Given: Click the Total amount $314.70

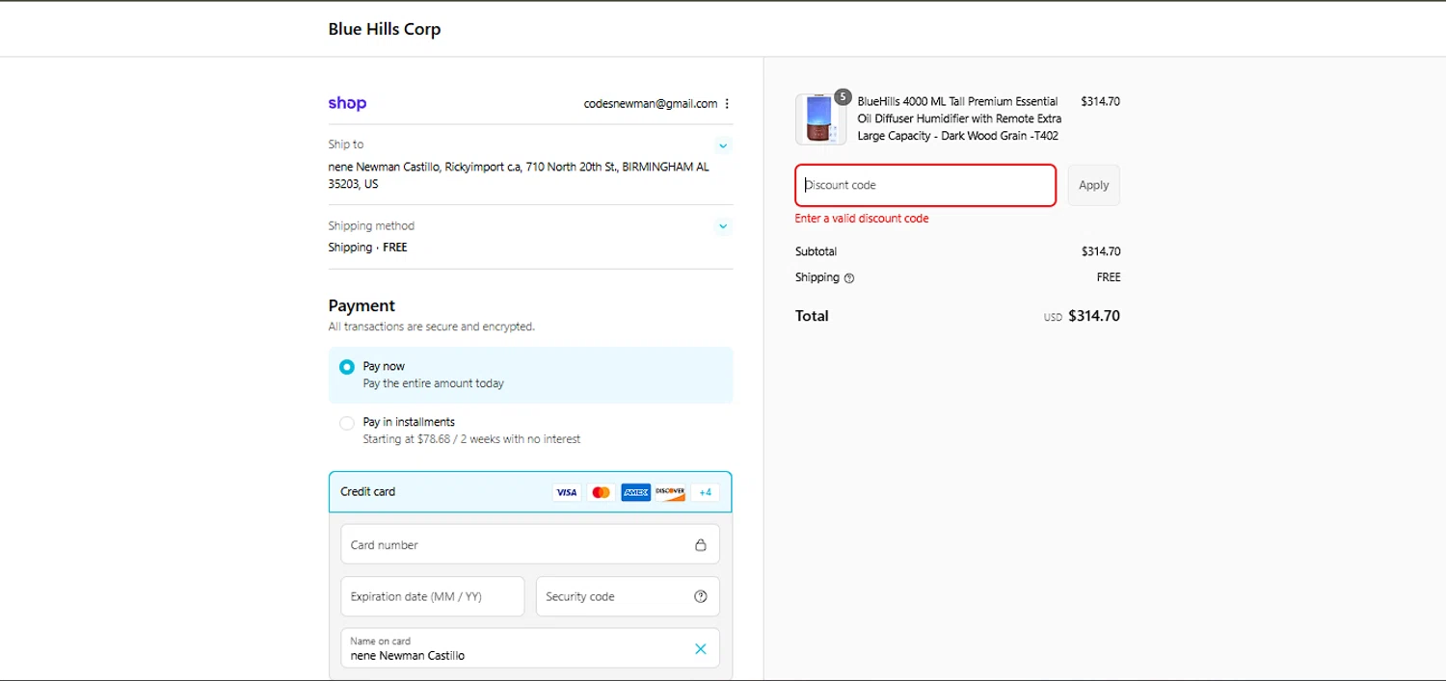Looking at the screenshot, I should click(x=1094, y=316).
